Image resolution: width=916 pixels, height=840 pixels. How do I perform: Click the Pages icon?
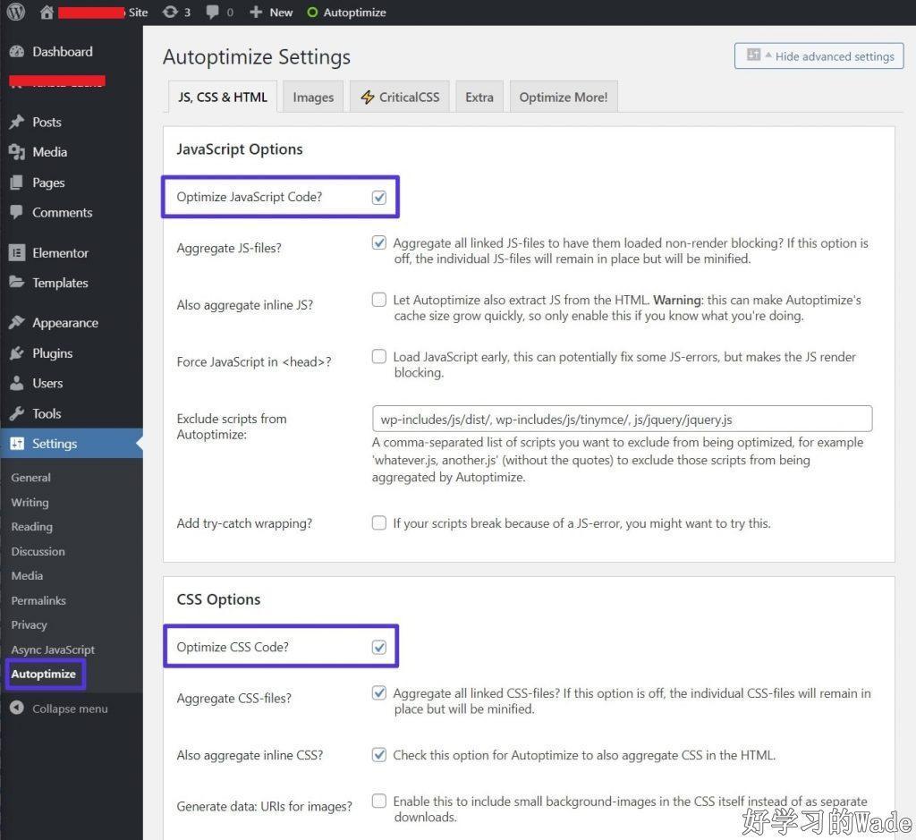(x=17, y=182)
